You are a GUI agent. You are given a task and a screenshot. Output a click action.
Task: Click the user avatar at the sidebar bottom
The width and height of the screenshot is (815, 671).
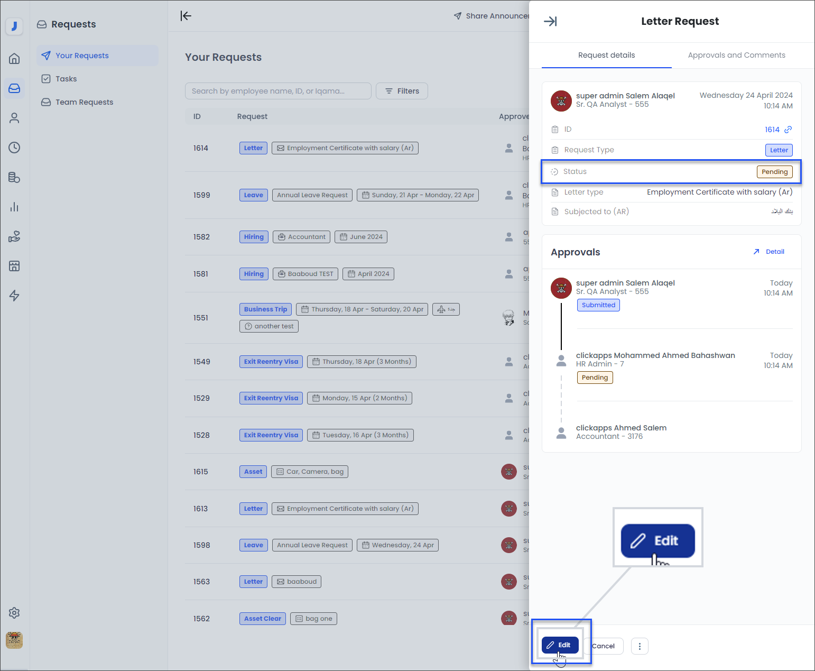tap(14, 640)
